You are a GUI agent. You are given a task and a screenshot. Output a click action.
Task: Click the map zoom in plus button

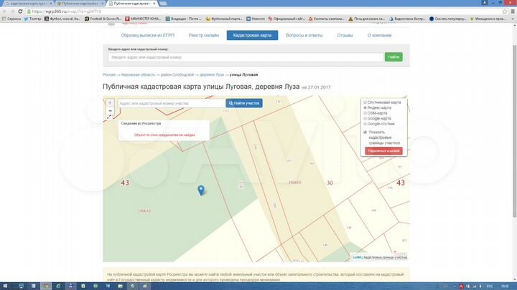click(x=110, y=103)
